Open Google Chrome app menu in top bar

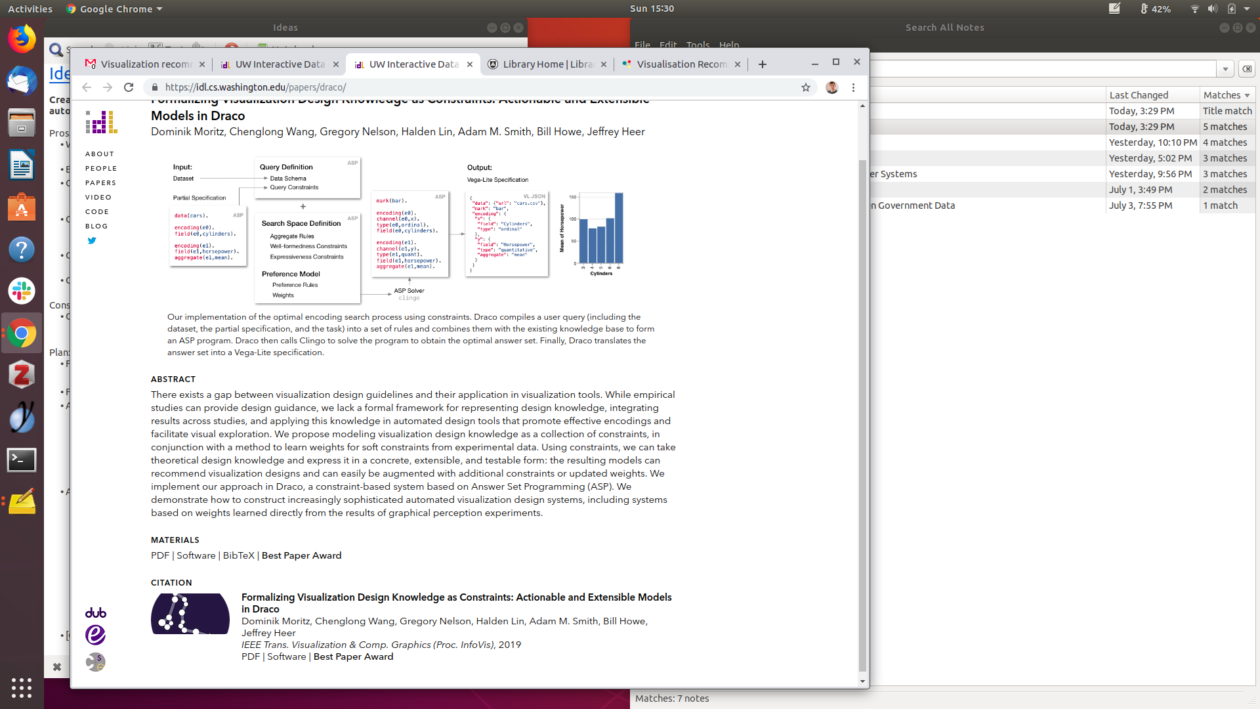tap(115, 9)
